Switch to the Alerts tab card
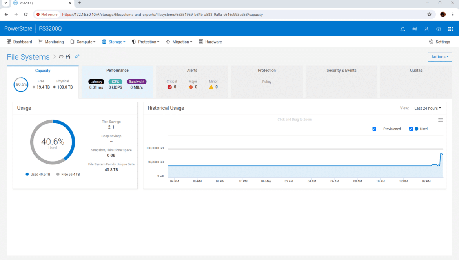Image resolution: width=459 pixels, height=260 pixels. coord(192,82)
